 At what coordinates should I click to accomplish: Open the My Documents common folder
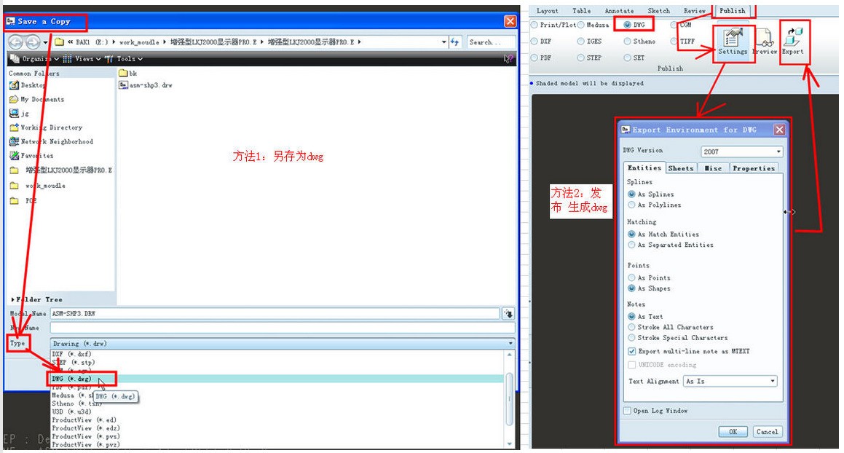[x=36, y=99]
